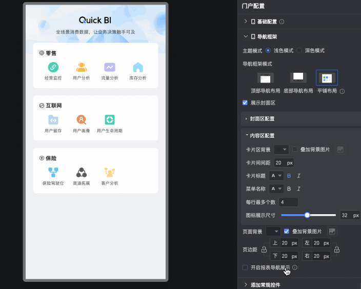The image size is (361, 289).
Task: Open the 客户分析 icon
Action: (110, 172)
